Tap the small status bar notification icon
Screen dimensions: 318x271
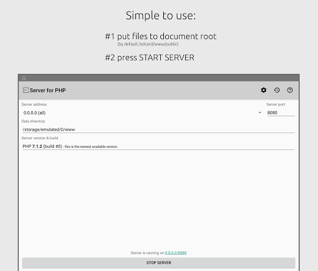click(x=24, y=78)
